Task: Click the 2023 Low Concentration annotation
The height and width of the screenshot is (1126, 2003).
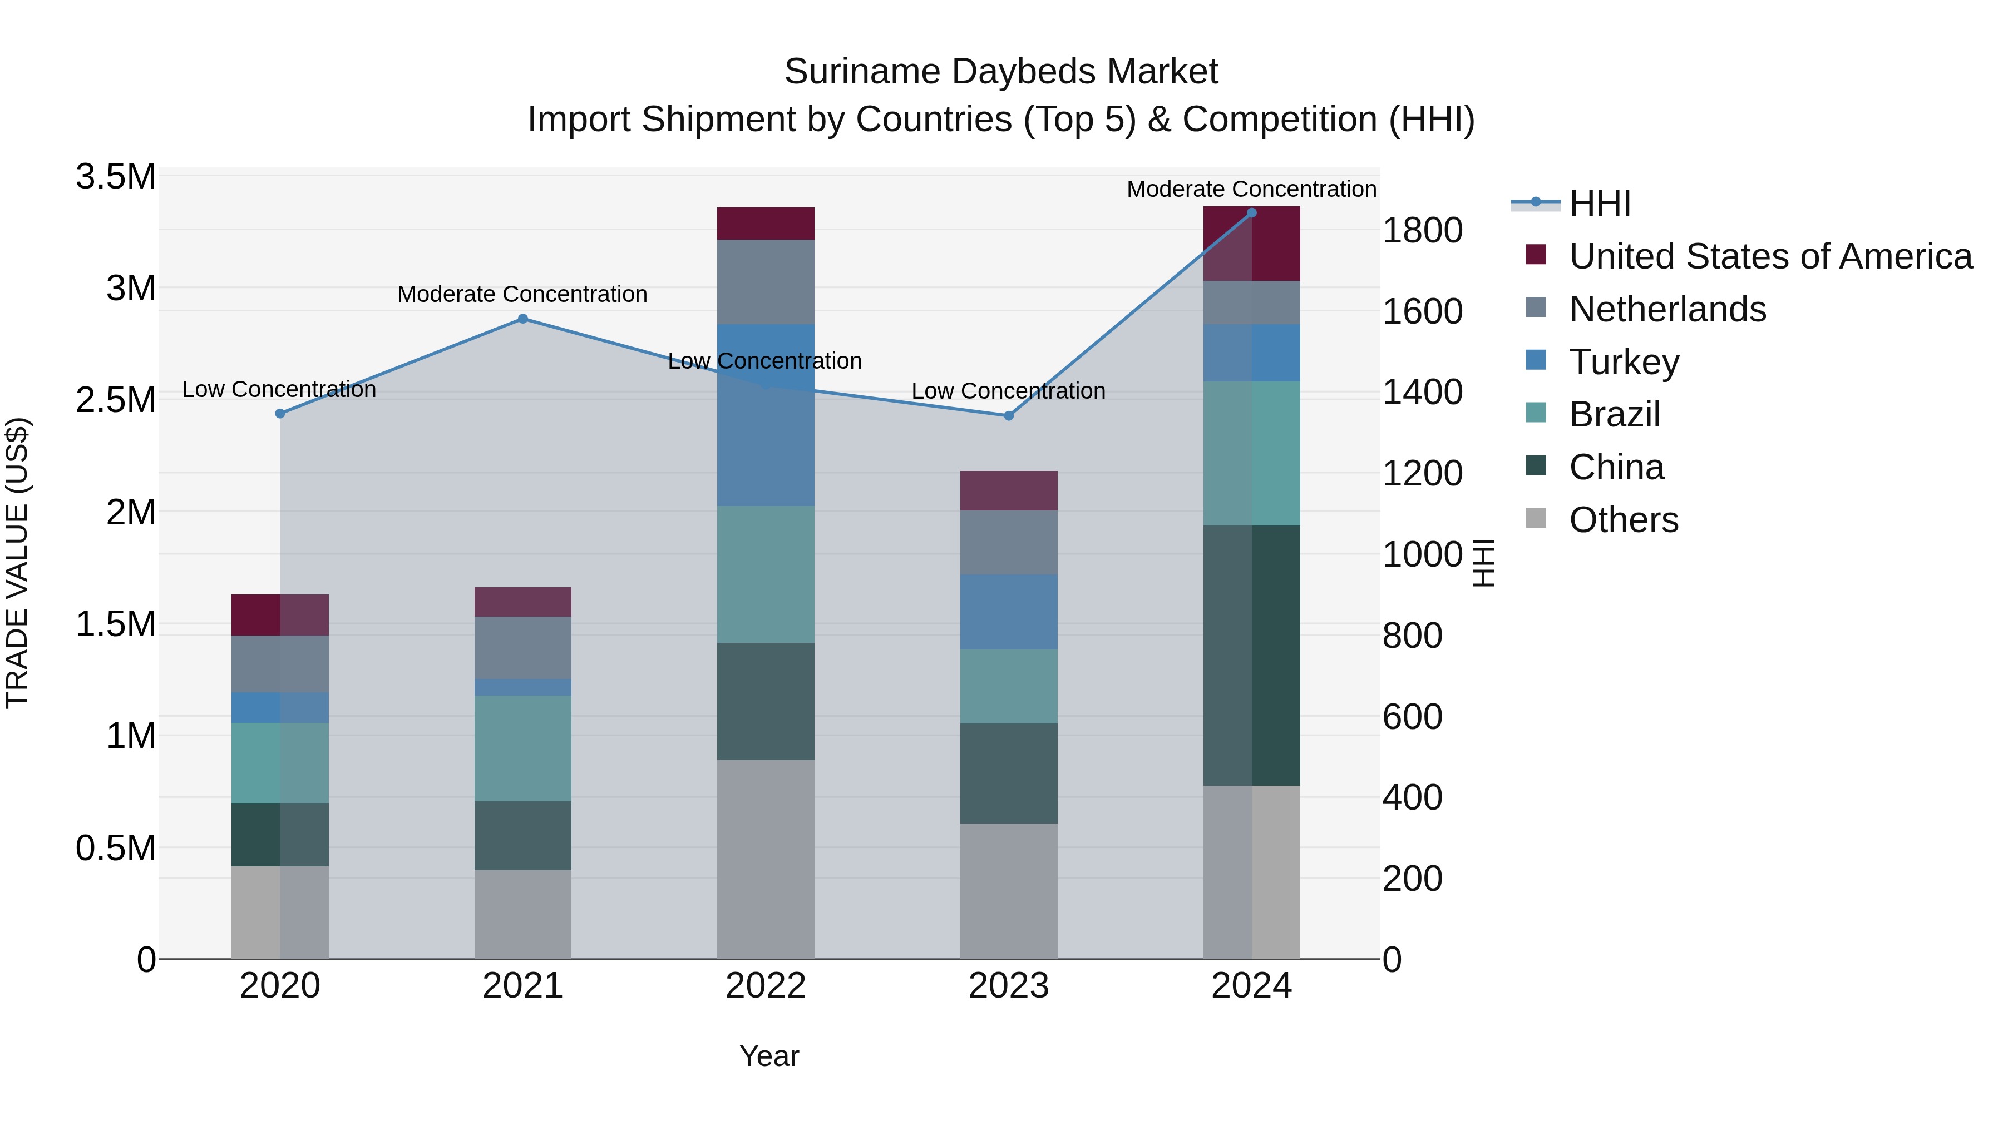Action: (1009, 391)
